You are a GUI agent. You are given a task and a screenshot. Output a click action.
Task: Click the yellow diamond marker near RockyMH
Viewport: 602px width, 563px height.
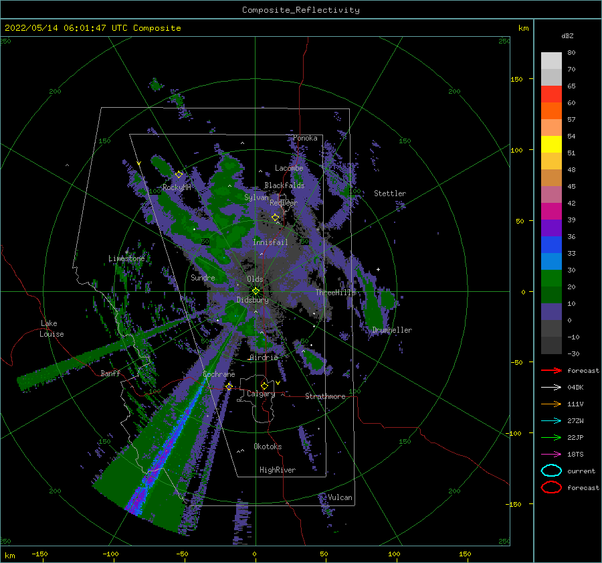tap(179, 175)
